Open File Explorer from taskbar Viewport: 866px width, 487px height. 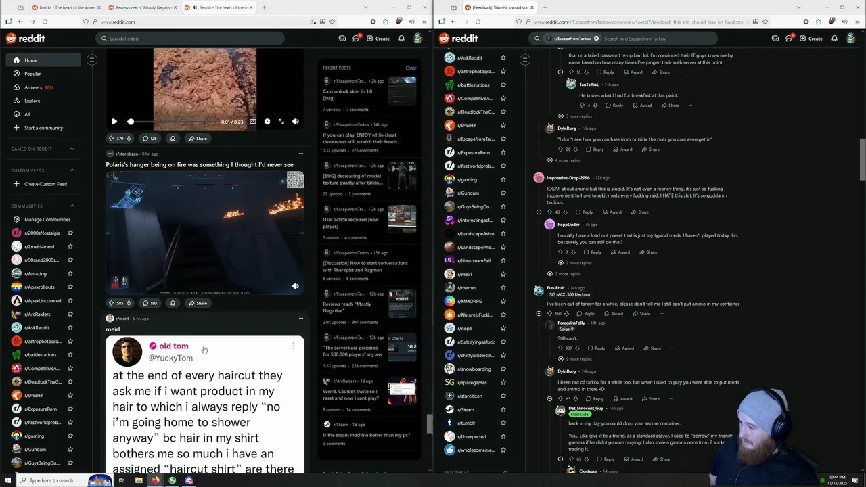point(139,480)
